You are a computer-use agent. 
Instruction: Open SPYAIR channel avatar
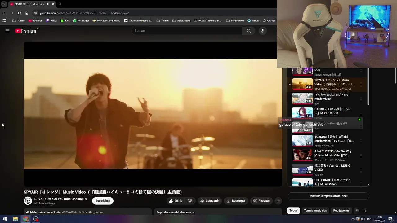click(x=28, y=201)
